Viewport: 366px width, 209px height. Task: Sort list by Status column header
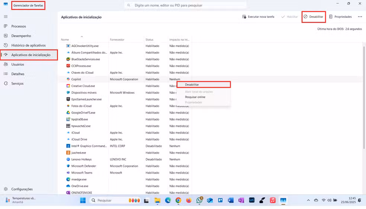pos(150,39)
